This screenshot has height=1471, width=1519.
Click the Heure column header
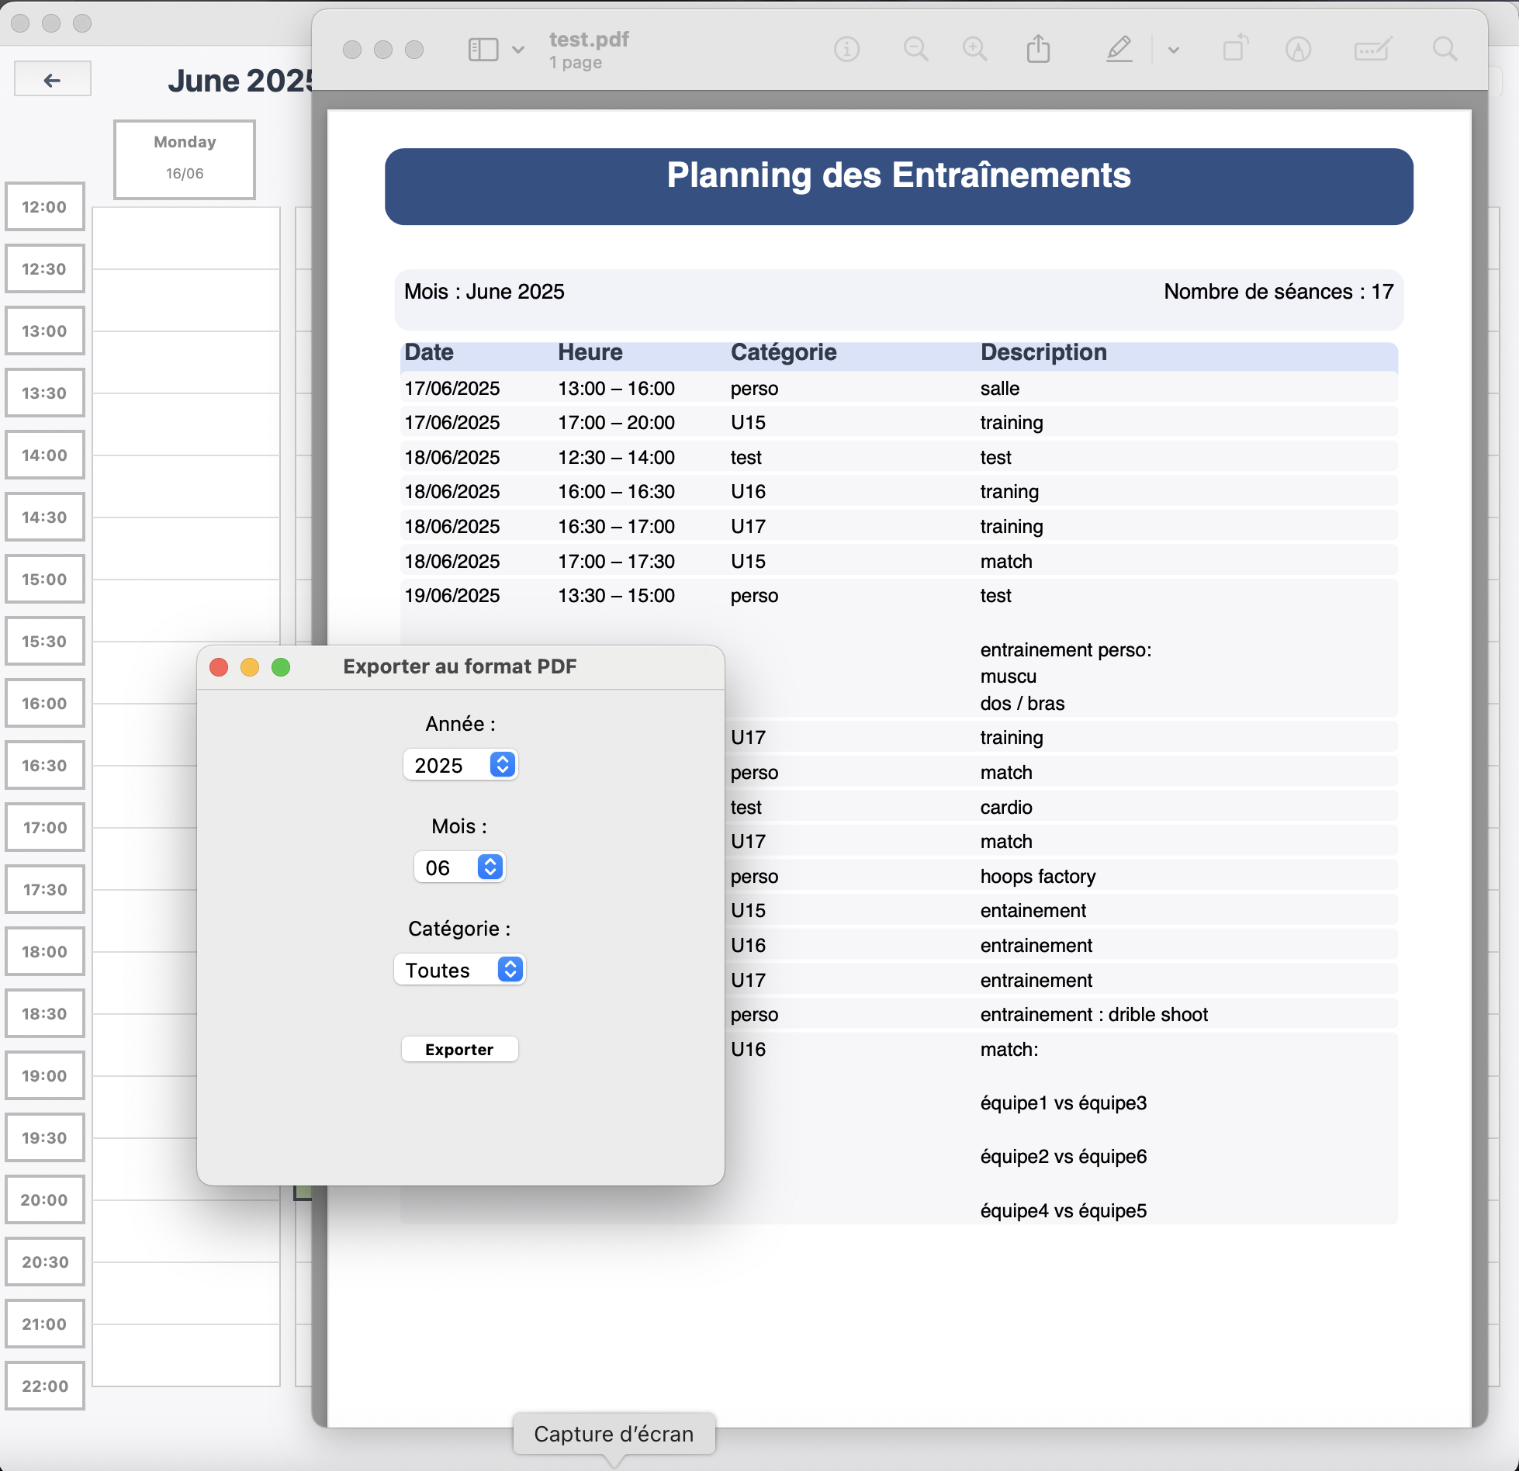590,352
